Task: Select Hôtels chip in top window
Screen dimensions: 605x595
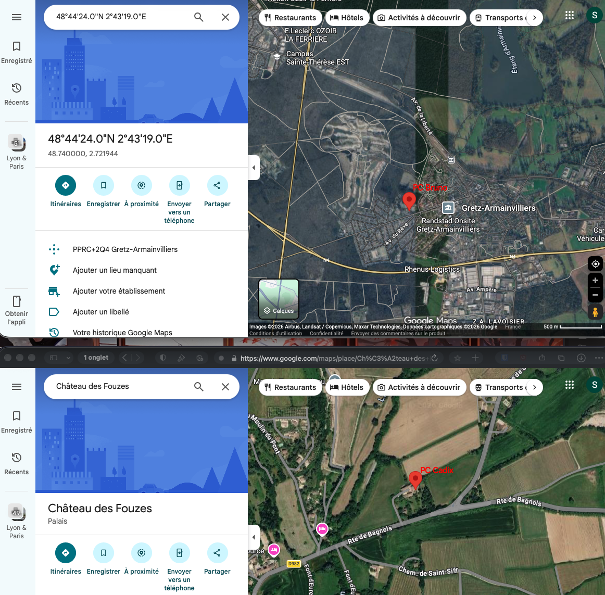Action: pos(347,18)
